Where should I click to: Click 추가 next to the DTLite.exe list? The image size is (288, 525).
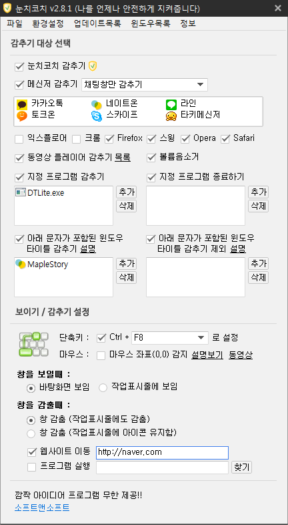pyautogui.click(x=127, y=192)
